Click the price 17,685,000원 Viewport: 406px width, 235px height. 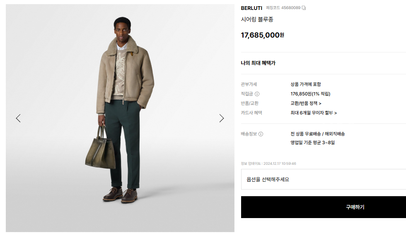pyautogui.click(x=262, y=35)
